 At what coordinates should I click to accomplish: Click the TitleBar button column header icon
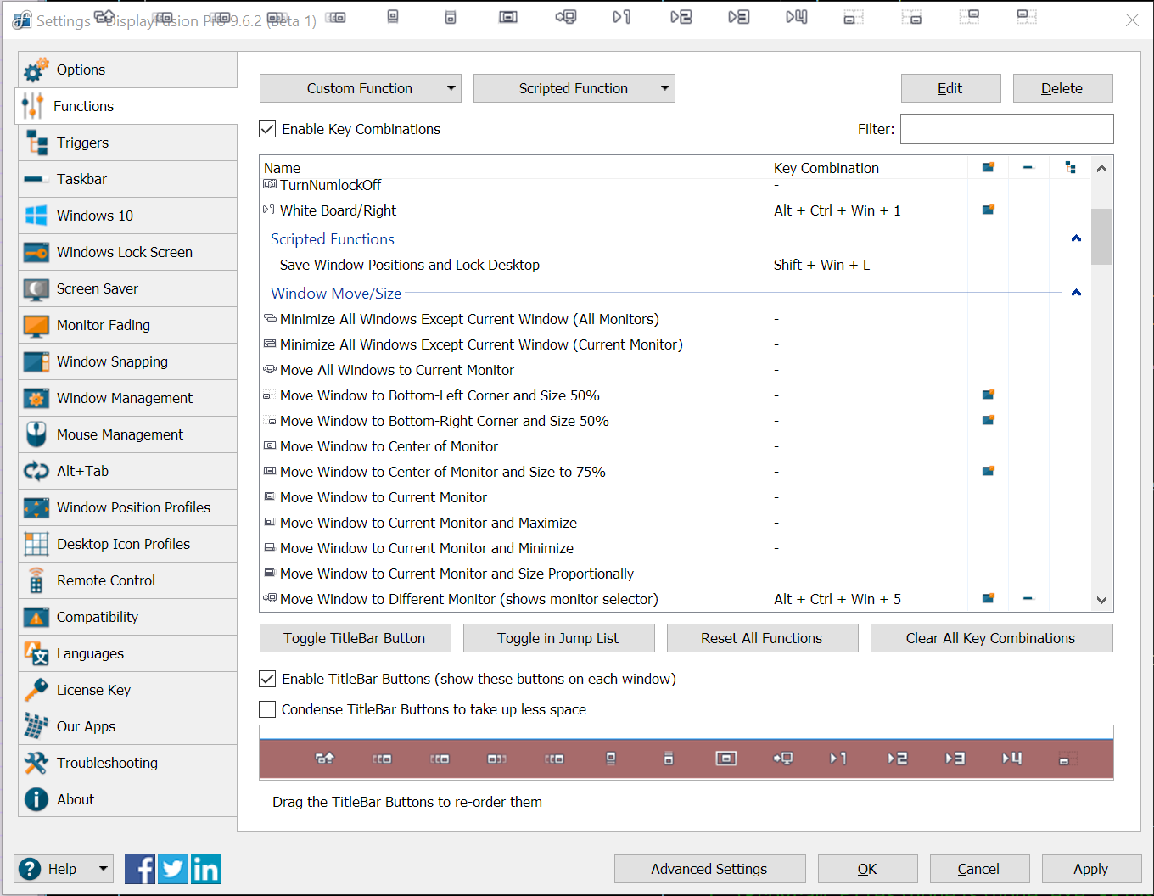(x=988, y=168)
